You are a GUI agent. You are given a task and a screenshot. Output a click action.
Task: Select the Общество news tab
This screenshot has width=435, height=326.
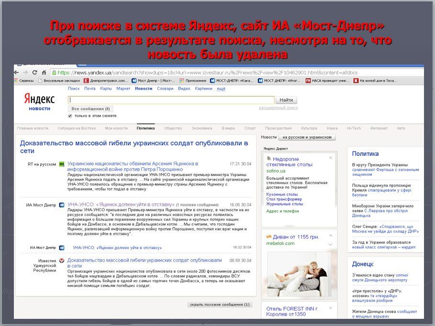click(173, 128)
